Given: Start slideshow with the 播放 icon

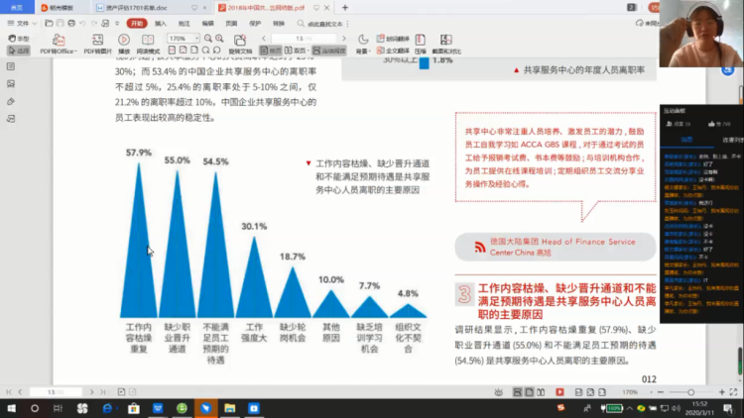Looking at the screenshot, I should point(124,45).
